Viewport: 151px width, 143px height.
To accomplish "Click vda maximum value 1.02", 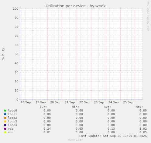I will point(143,129).
